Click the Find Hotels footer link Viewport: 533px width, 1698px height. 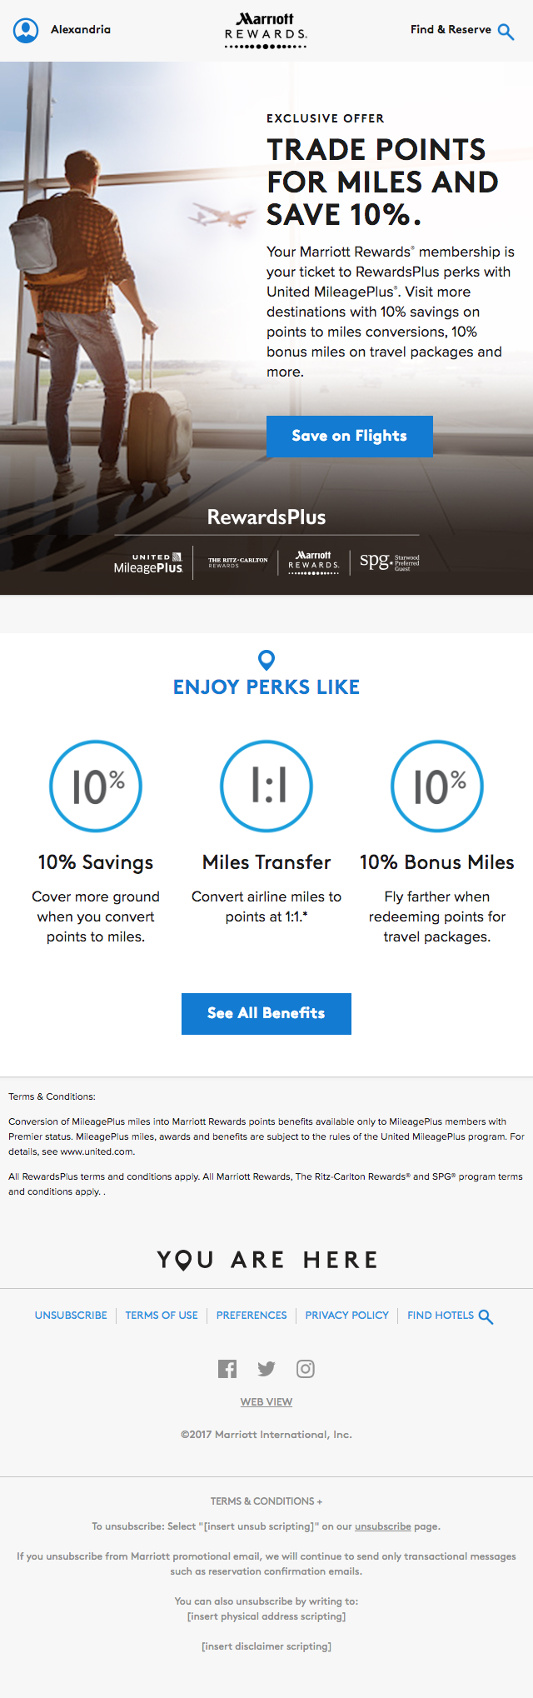[x=449, y=1315]
